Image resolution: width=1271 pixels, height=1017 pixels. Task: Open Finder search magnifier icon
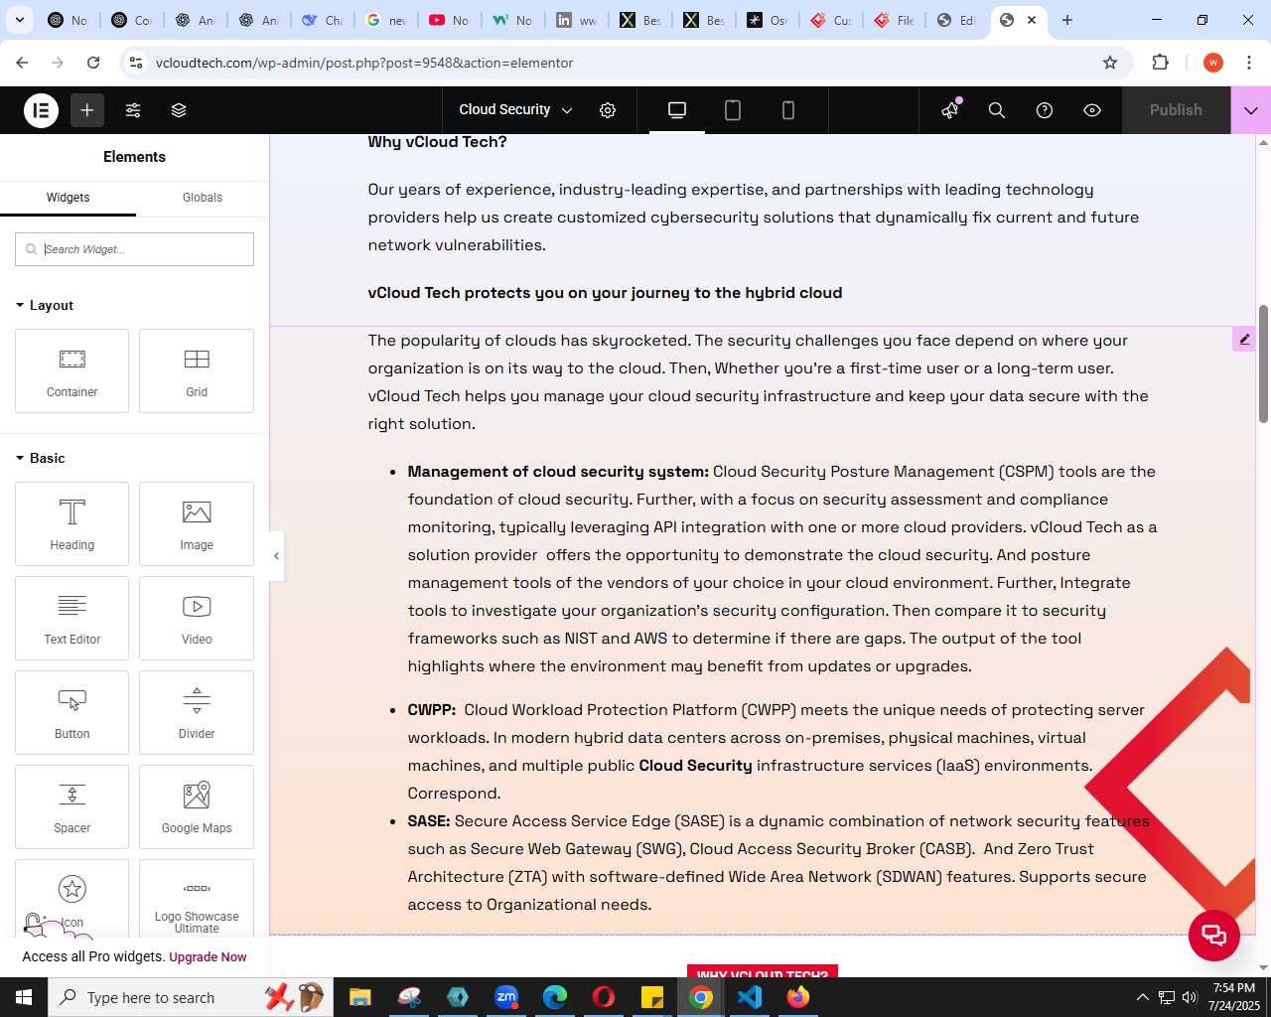click(x=997, y=110)
